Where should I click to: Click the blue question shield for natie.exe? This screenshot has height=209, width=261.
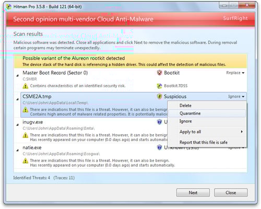tap(159, 147)
